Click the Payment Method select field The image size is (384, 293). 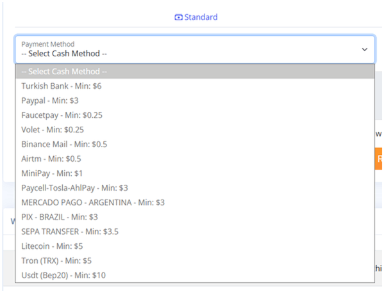195,49
